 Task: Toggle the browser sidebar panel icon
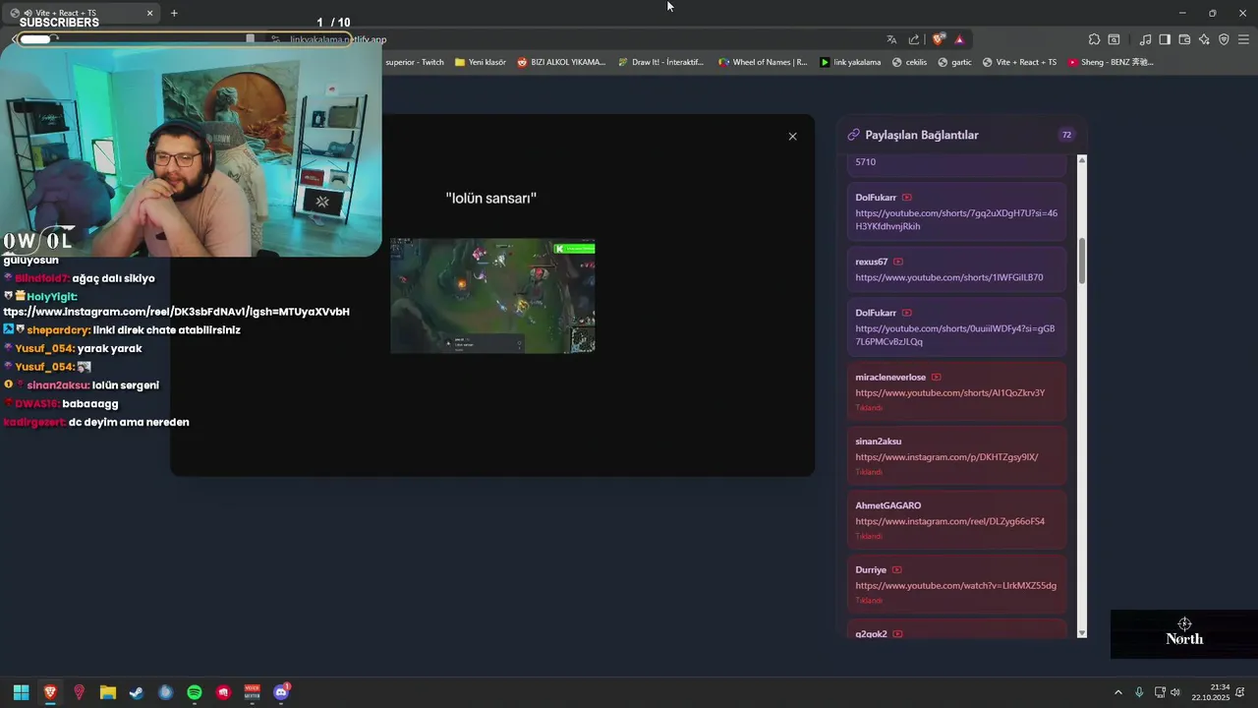[1165, 39]
